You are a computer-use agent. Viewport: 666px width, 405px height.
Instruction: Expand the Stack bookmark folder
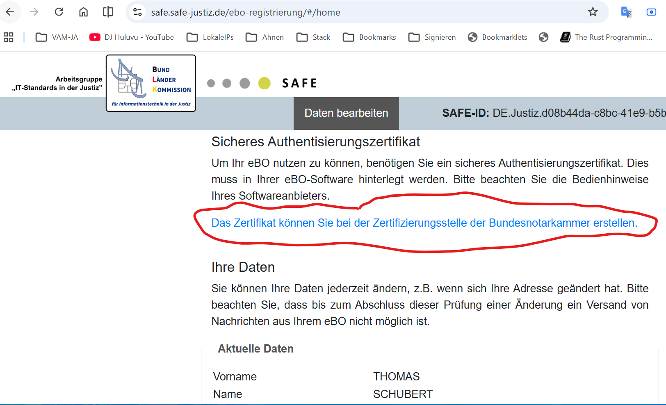(313, 37)
